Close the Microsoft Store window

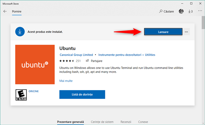coord(200,3)
